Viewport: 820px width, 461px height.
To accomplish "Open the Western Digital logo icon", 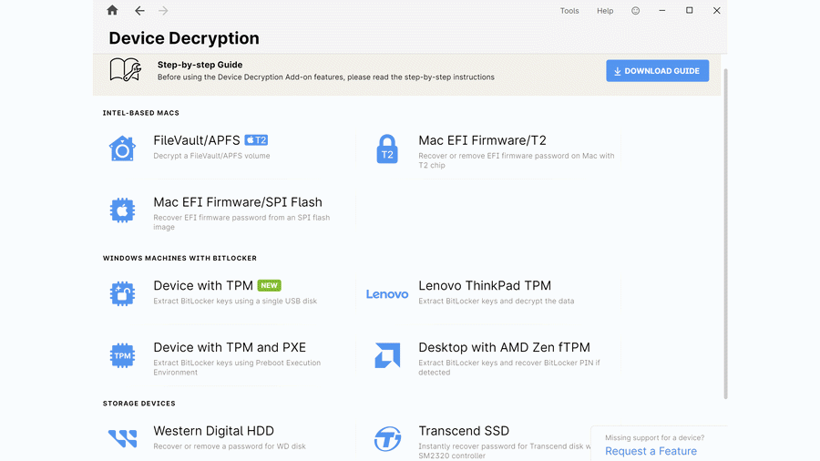I will [122, 438].
